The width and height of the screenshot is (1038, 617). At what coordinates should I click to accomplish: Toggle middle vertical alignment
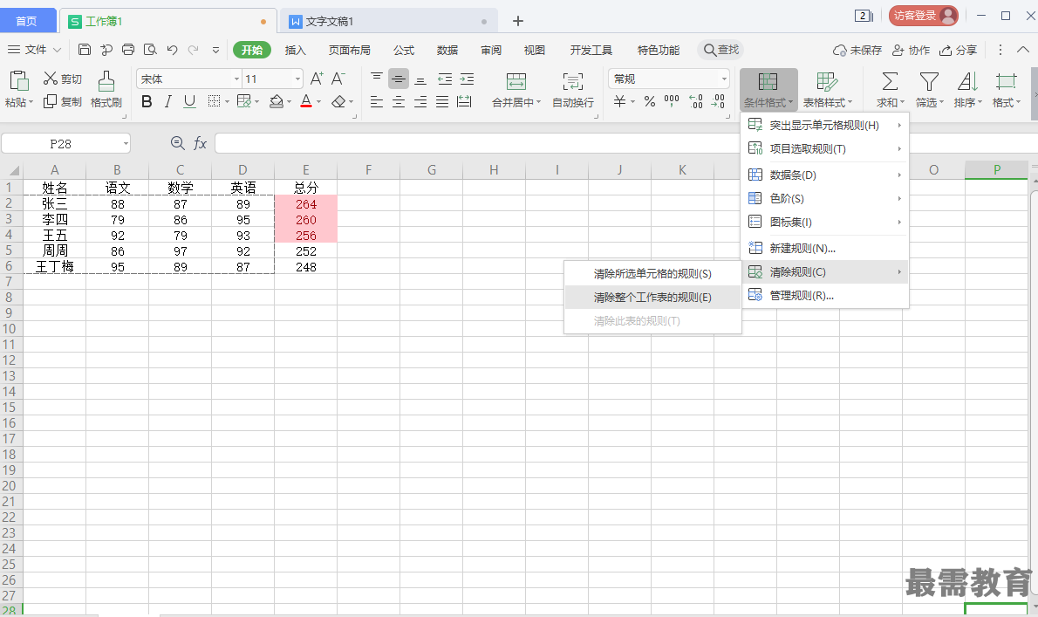[x=399, y=79]
